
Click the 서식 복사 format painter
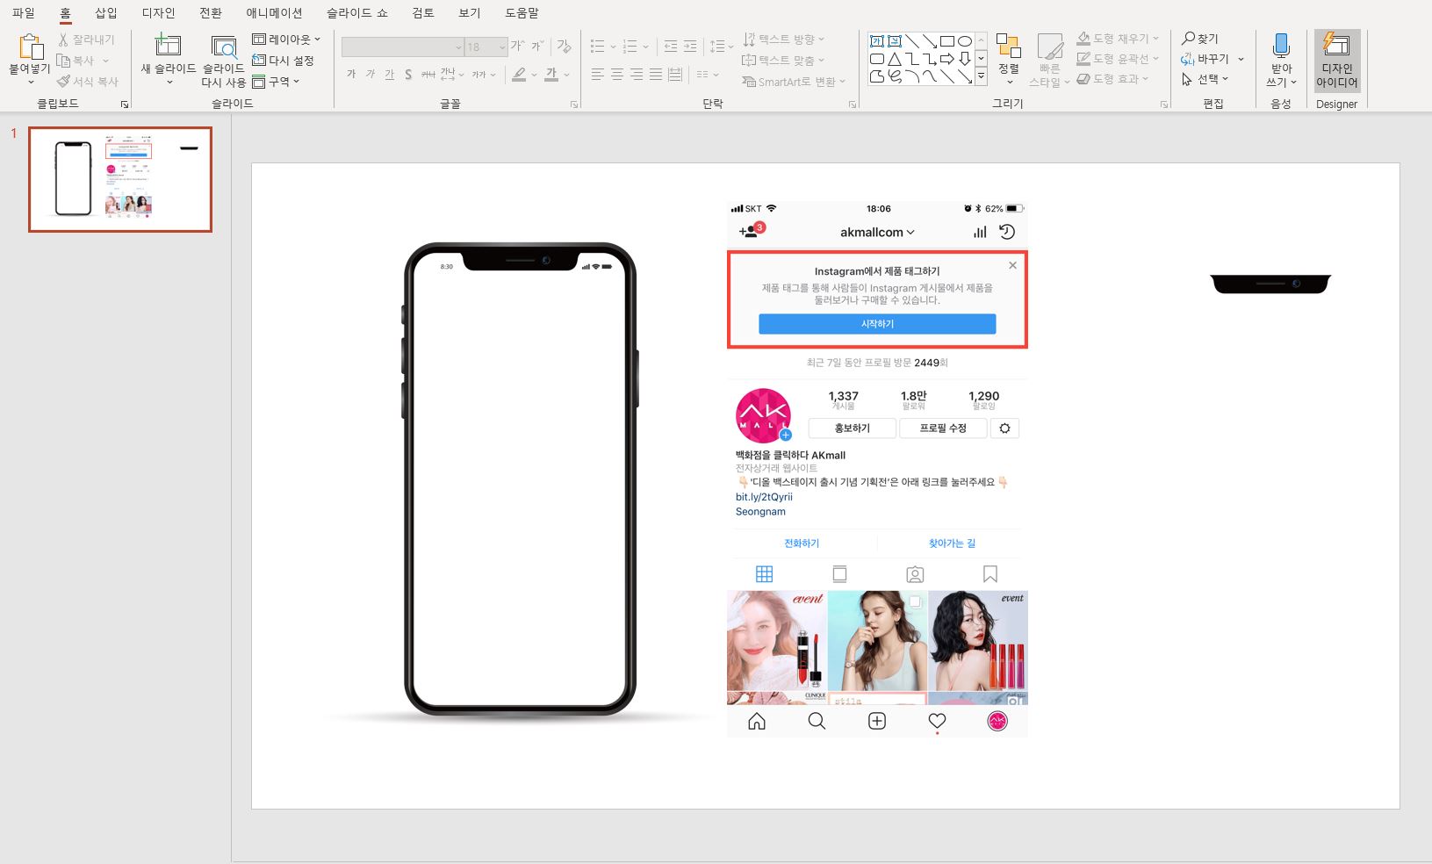[x=88, y=82]
